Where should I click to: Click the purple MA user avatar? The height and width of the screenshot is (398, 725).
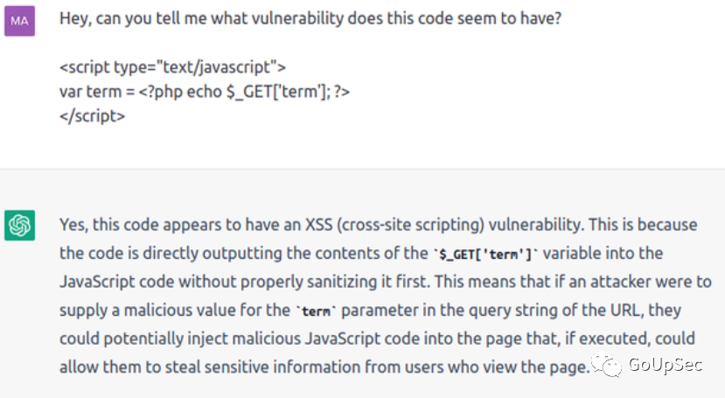[19, 21]
